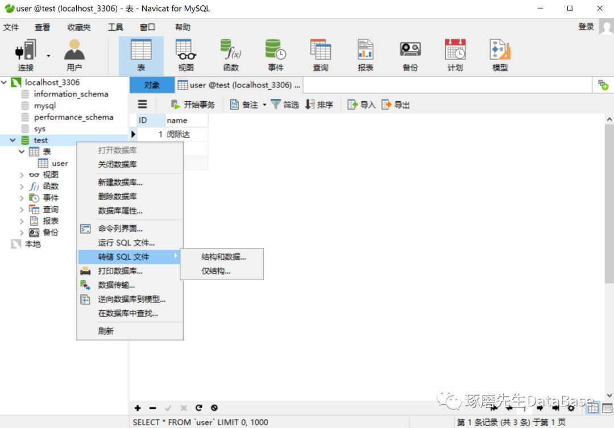Open the 用户 user manager
Viewport: 614px width, 428px height.
point(74,55)
